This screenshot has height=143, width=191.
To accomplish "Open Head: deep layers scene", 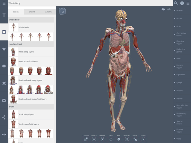I will [31, 52].
